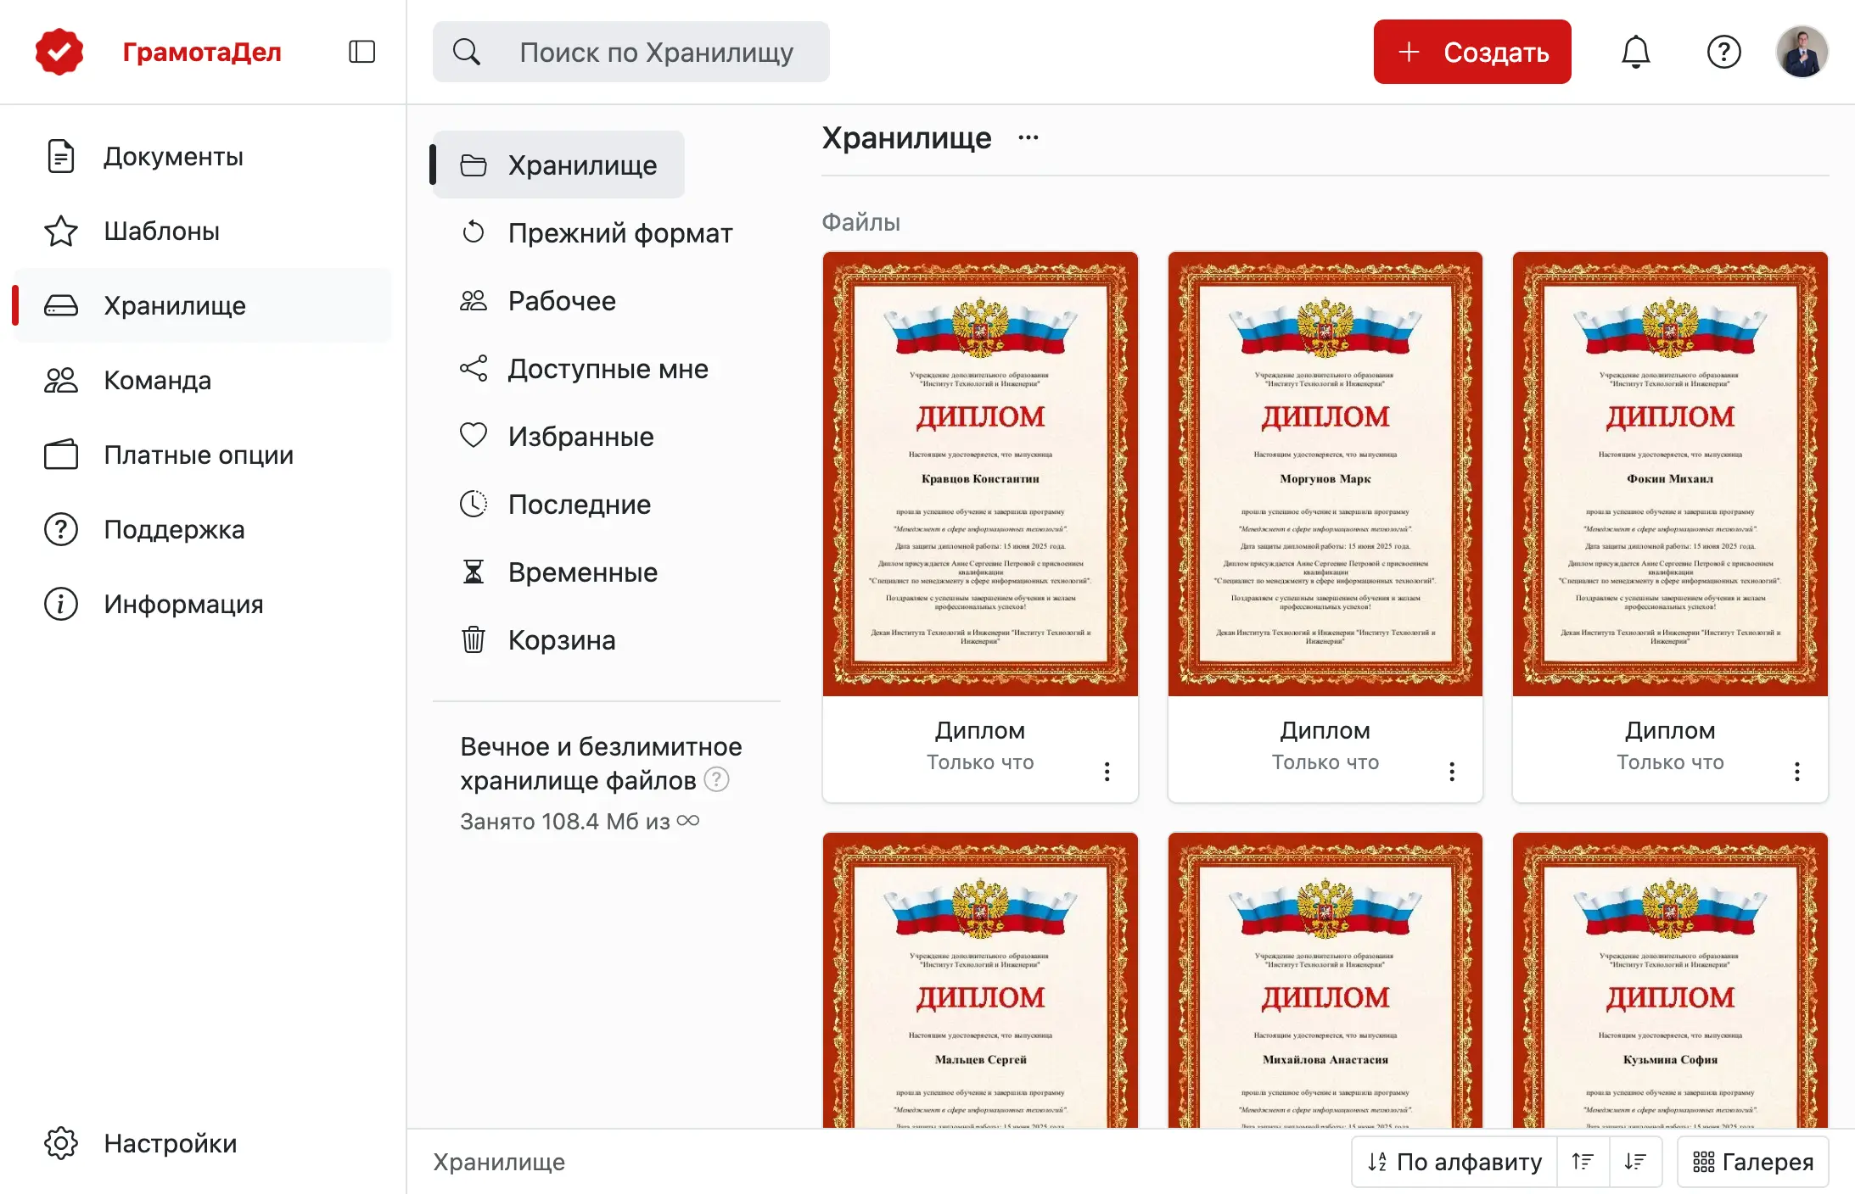Collapse the sidebar with panel toggle icon
This screenshot has width=1855, height=1194.
pyautogui.click(x=361, y=52)
